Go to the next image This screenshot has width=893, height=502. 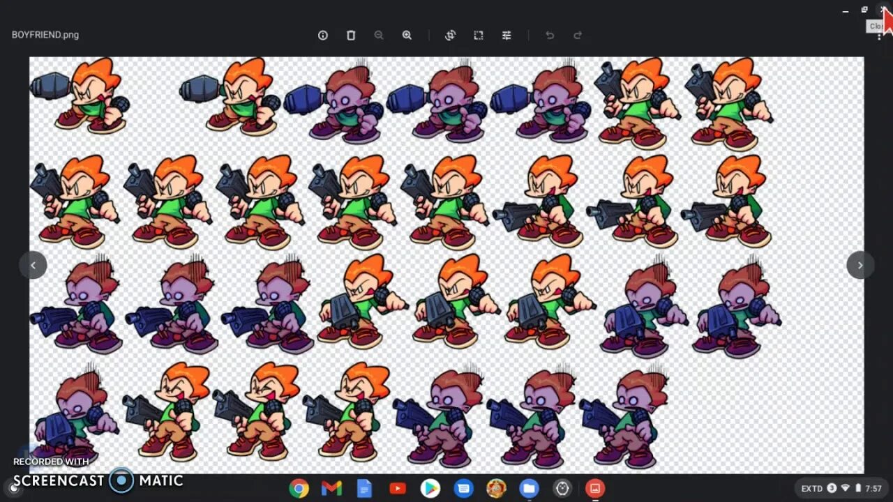tap(860, 265)
